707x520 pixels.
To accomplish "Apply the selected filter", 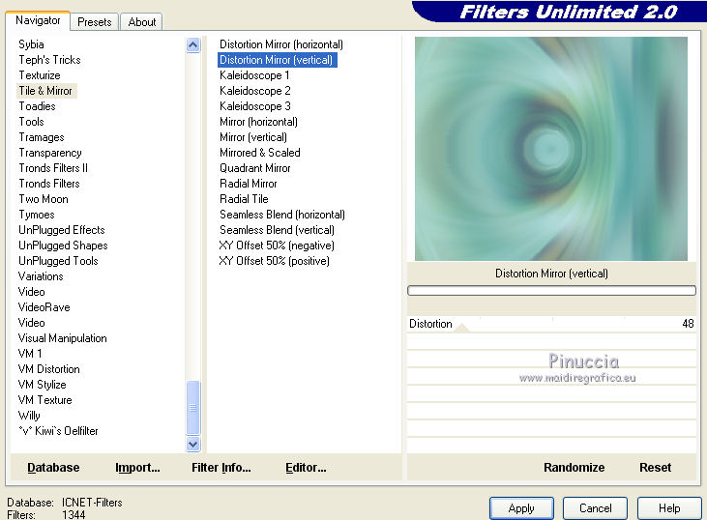I will click(x=521, y=508).
